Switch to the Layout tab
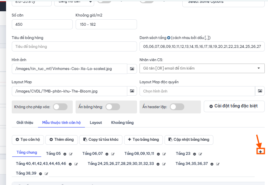Viewport: 268px width, 185px height. 96,123
